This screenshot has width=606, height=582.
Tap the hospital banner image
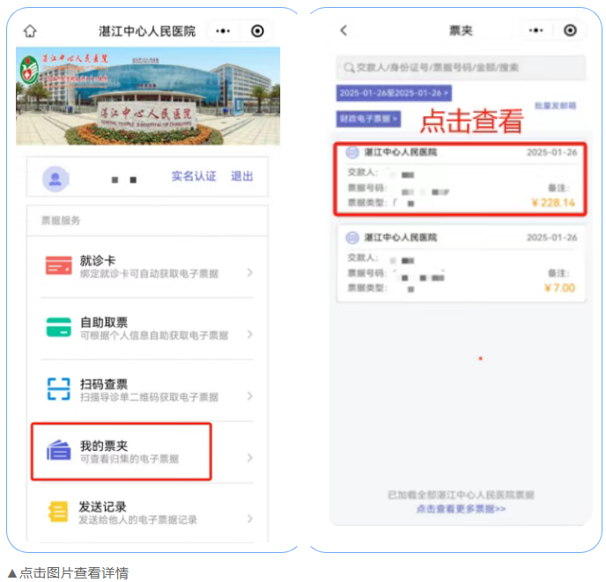click(x=148, y=96)
